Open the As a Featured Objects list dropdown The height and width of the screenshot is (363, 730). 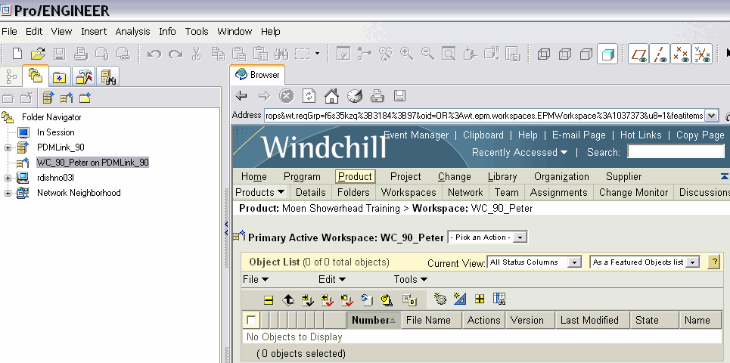coord(693,262)
